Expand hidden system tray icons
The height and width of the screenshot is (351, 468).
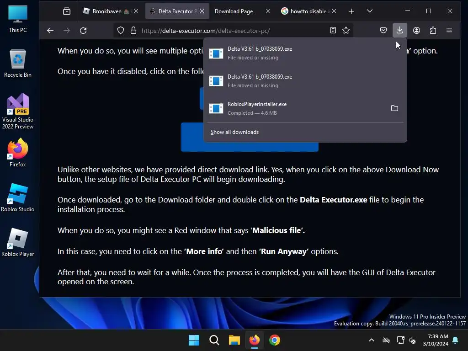click(372, 340)
